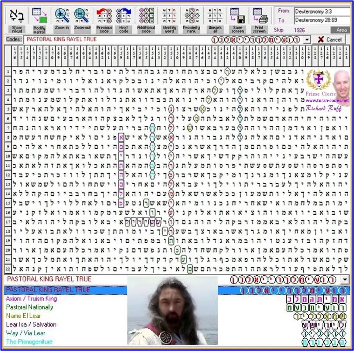Activate the Zoom-out magnifier tool
This screenshot has width=354, height=351.
pyautogui.click(x=83, y=20)
